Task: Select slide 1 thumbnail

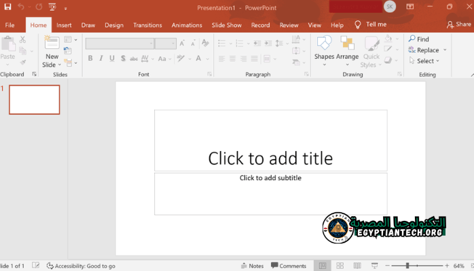Action: point(35,100)
